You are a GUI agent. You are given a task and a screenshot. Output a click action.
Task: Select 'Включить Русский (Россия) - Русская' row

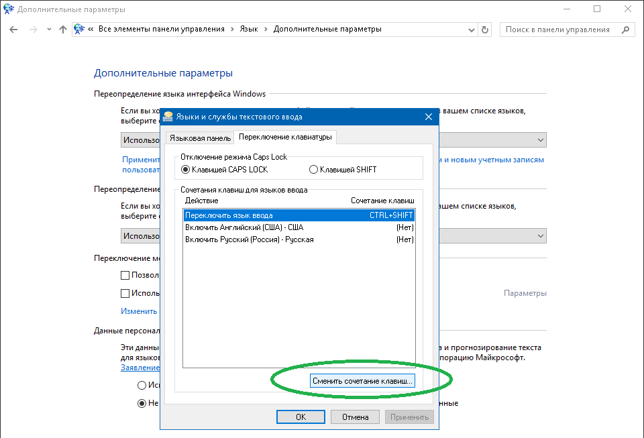pos(299,239)
